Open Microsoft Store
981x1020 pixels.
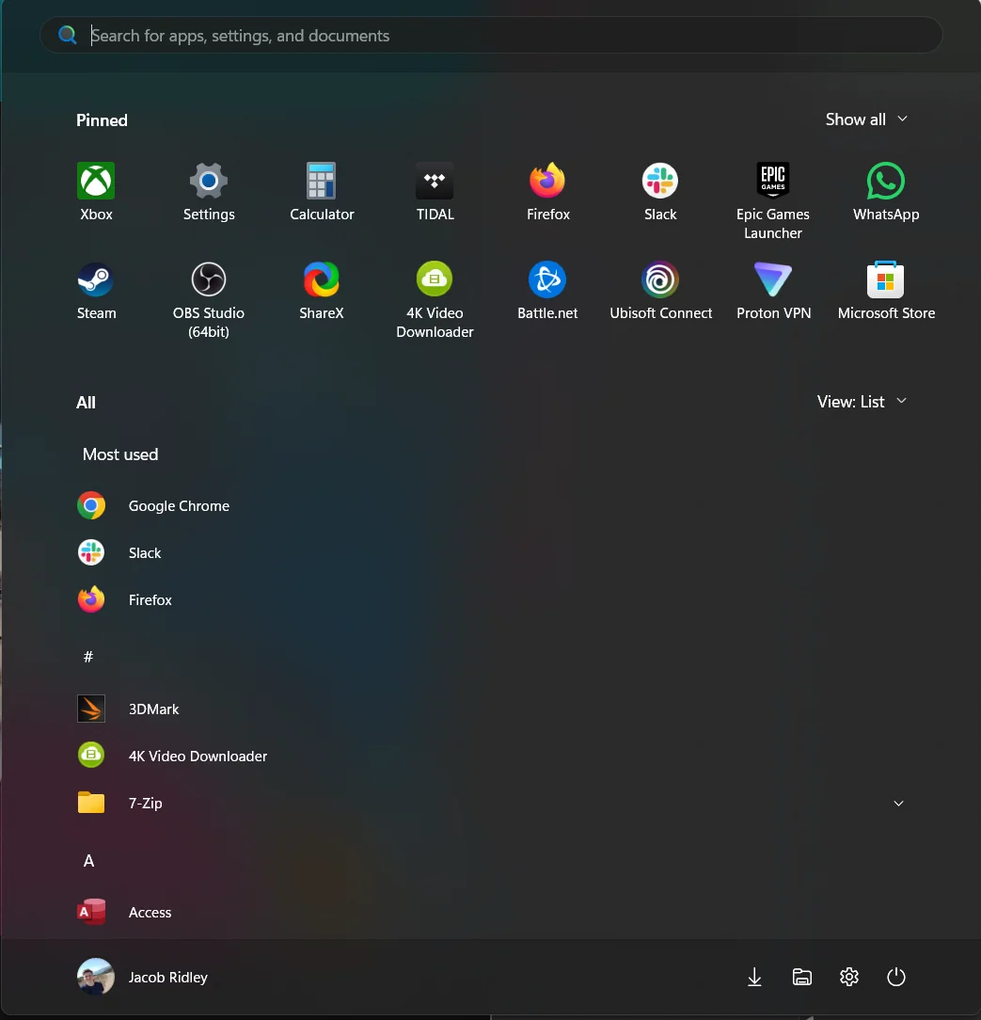(885, 291)
